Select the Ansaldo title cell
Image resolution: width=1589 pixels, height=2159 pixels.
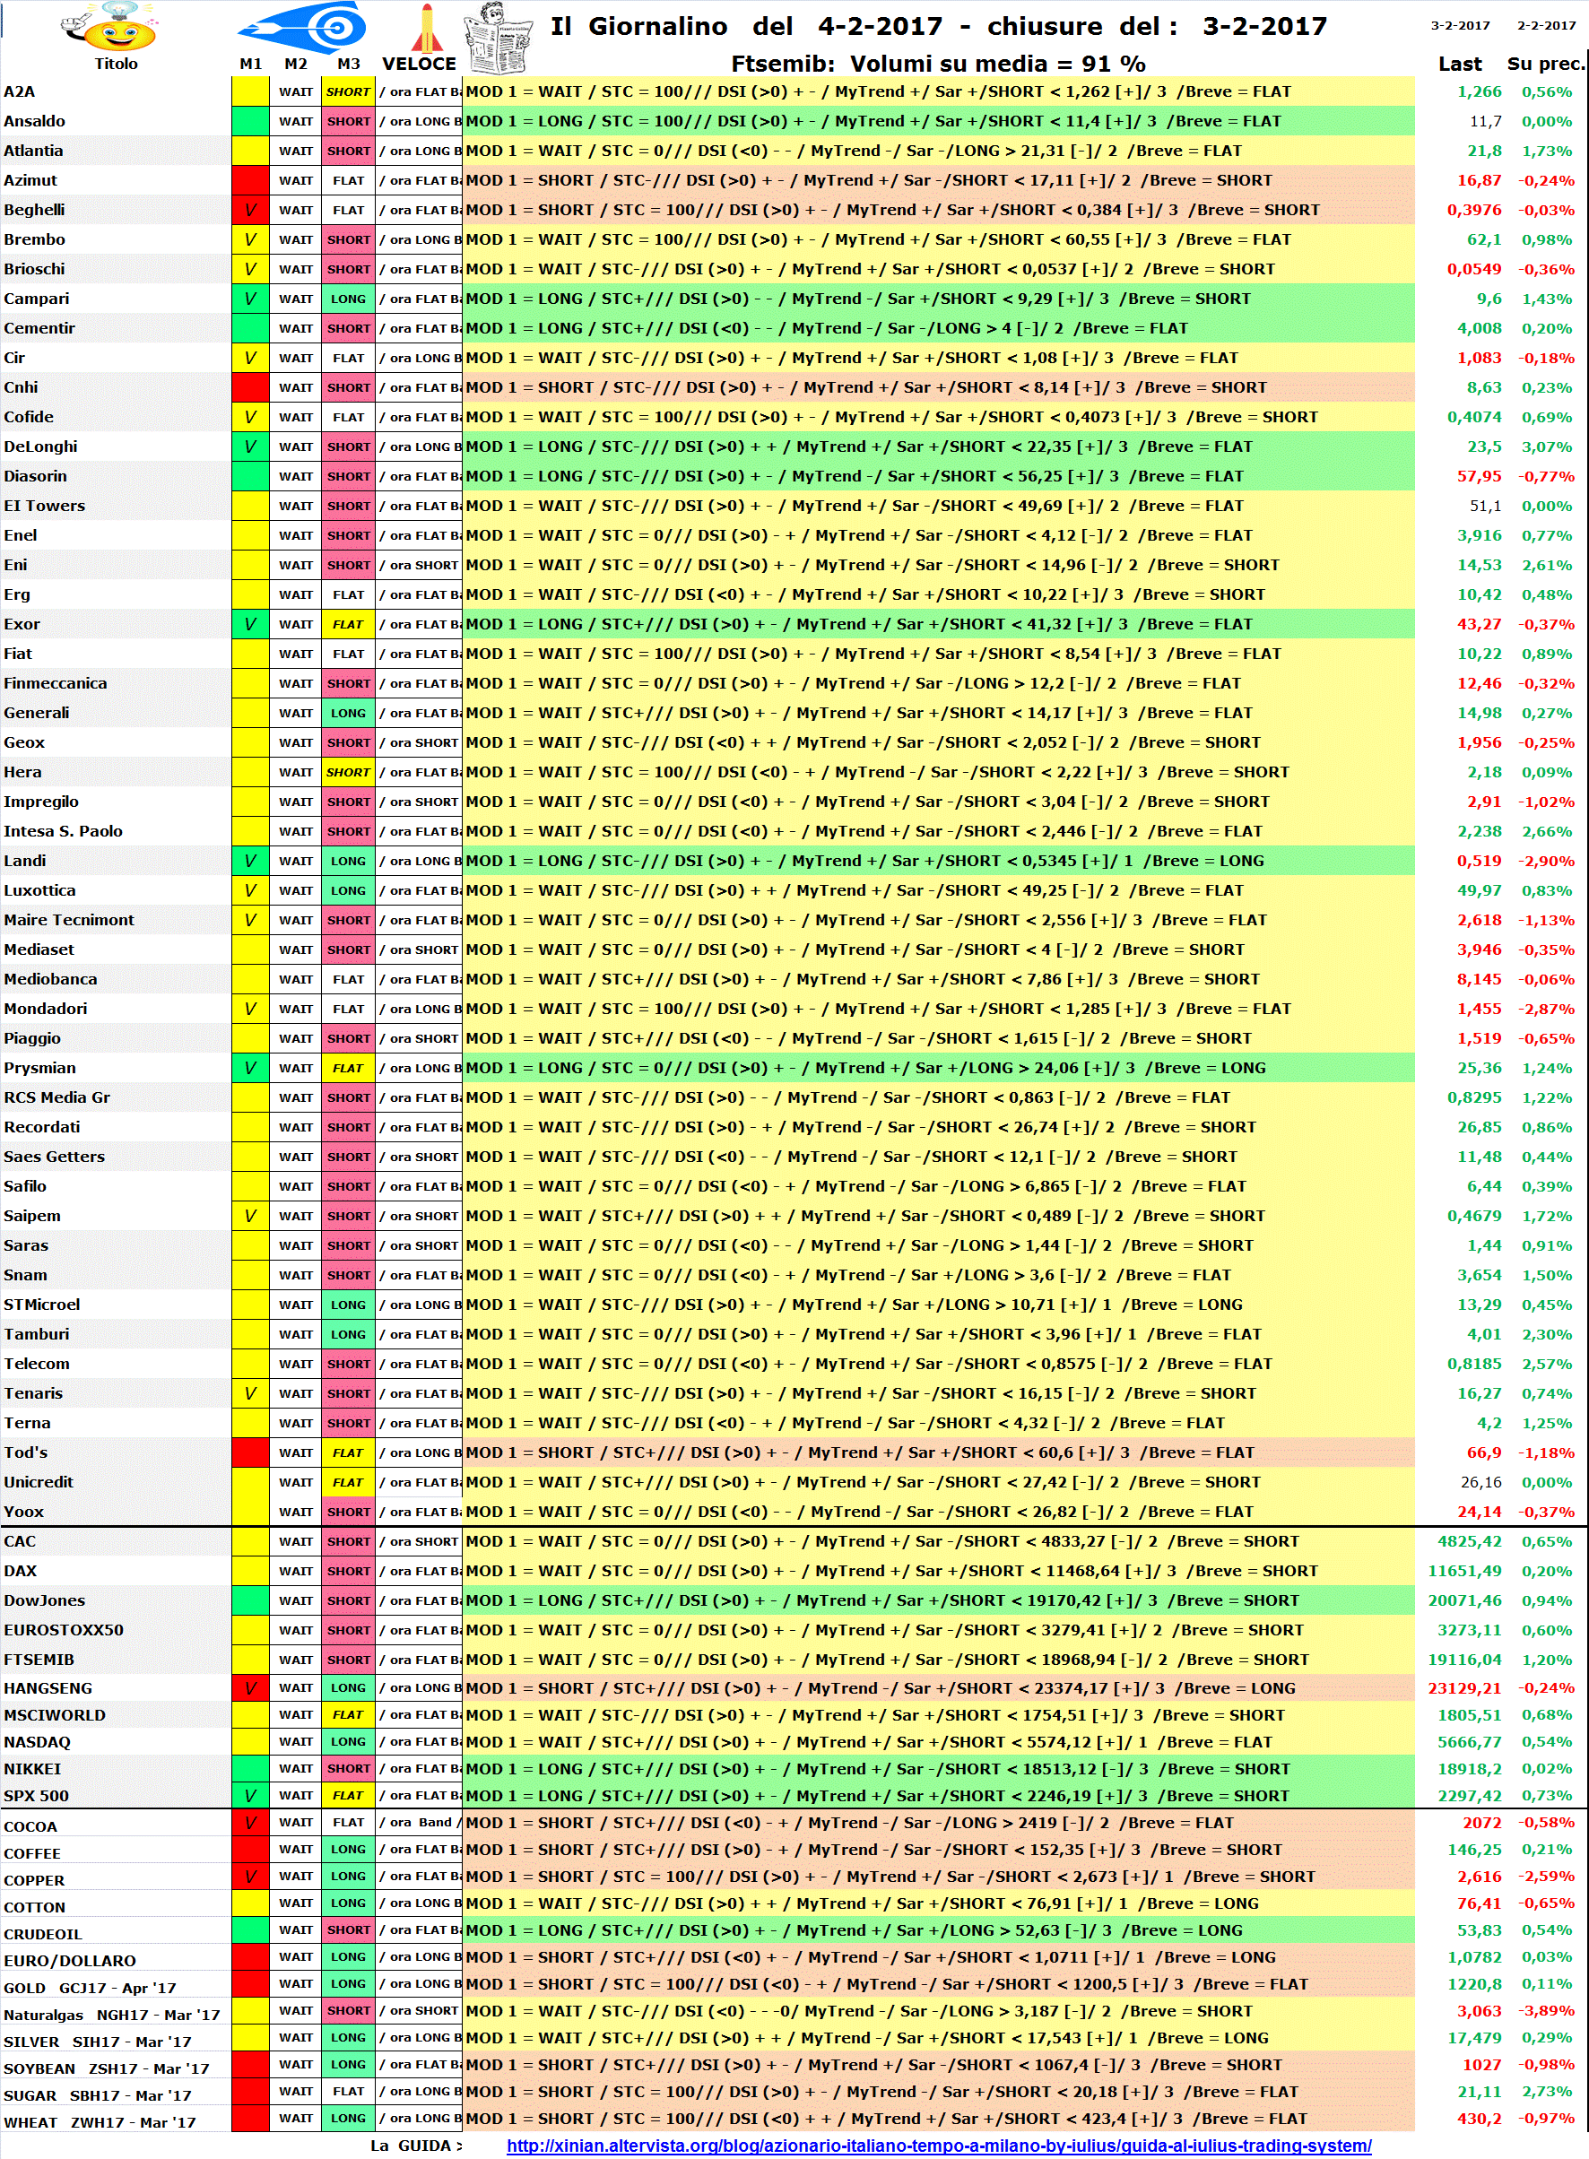click(116, 121)
